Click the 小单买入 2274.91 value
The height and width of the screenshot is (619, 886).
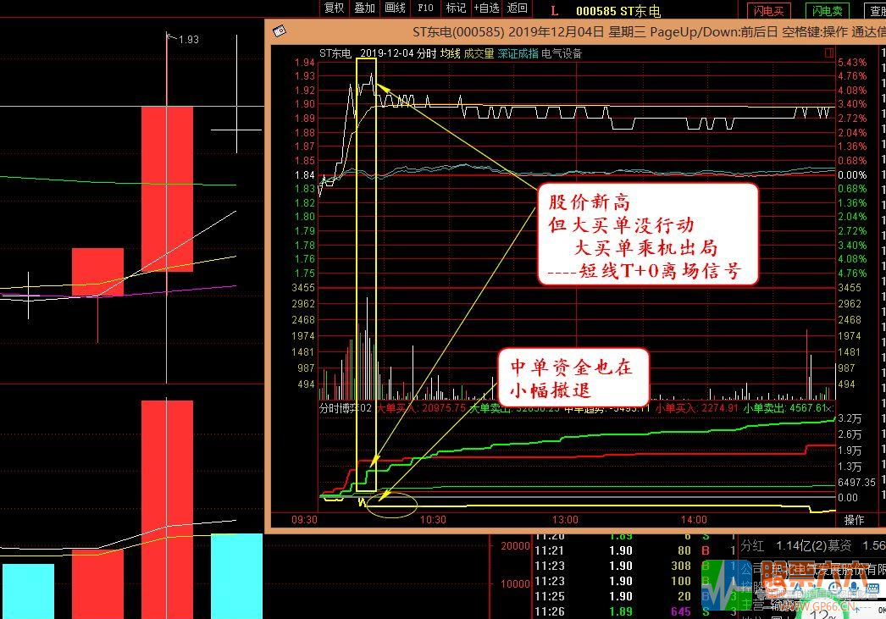coord(697,408)
